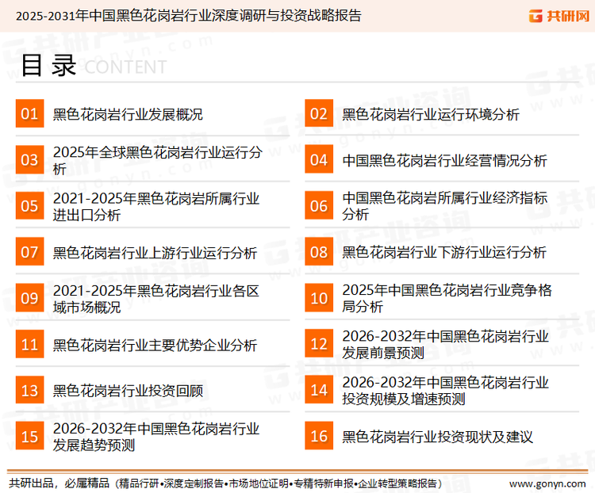Open chapter 中国黑色花岗岩所属行业经济指标分析
This screenshot has width=595, height=493.
(445, 206)
